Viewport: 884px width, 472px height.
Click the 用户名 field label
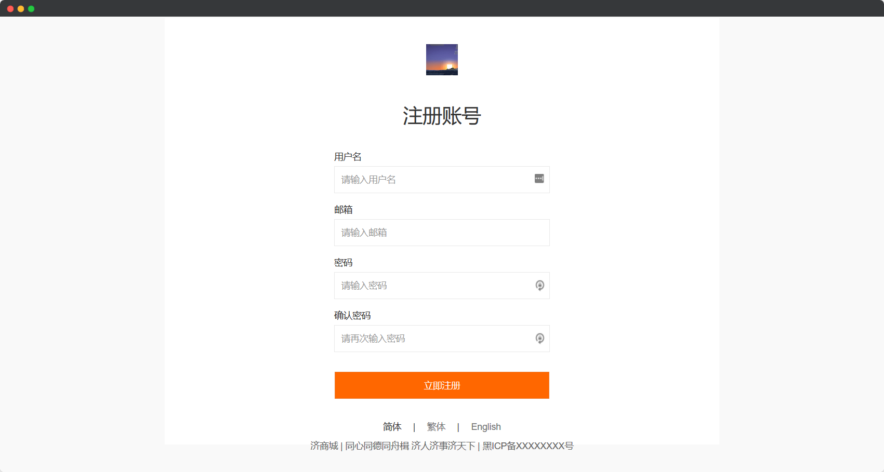click(x=348, y=157)
